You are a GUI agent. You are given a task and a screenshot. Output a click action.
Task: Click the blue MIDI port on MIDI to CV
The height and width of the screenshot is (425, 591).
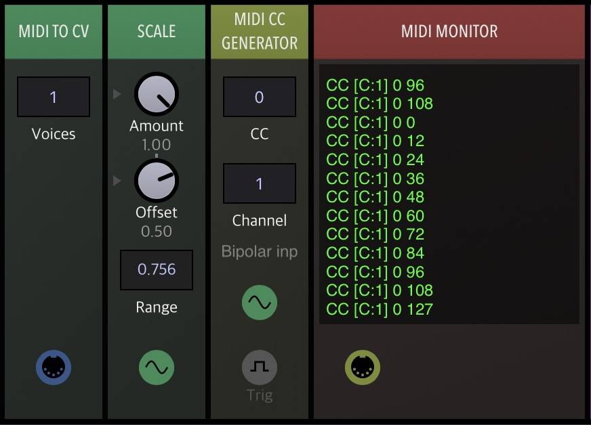54,367
